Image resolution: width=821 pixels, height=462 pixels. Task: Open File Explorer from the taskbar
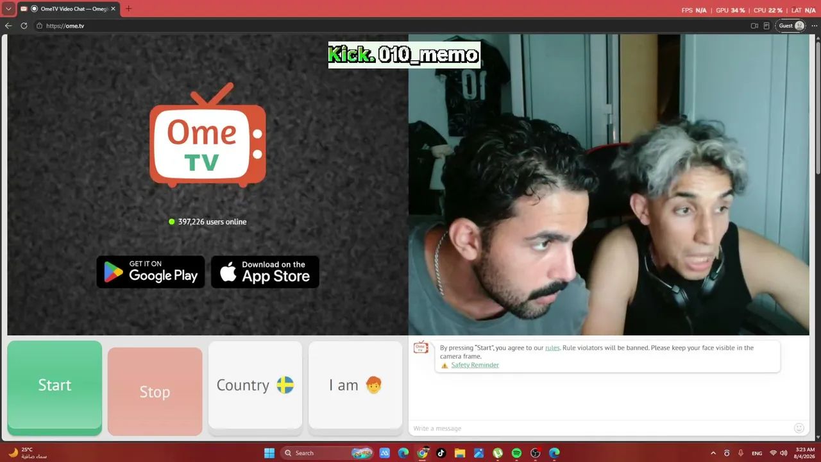tap(460, 453)
